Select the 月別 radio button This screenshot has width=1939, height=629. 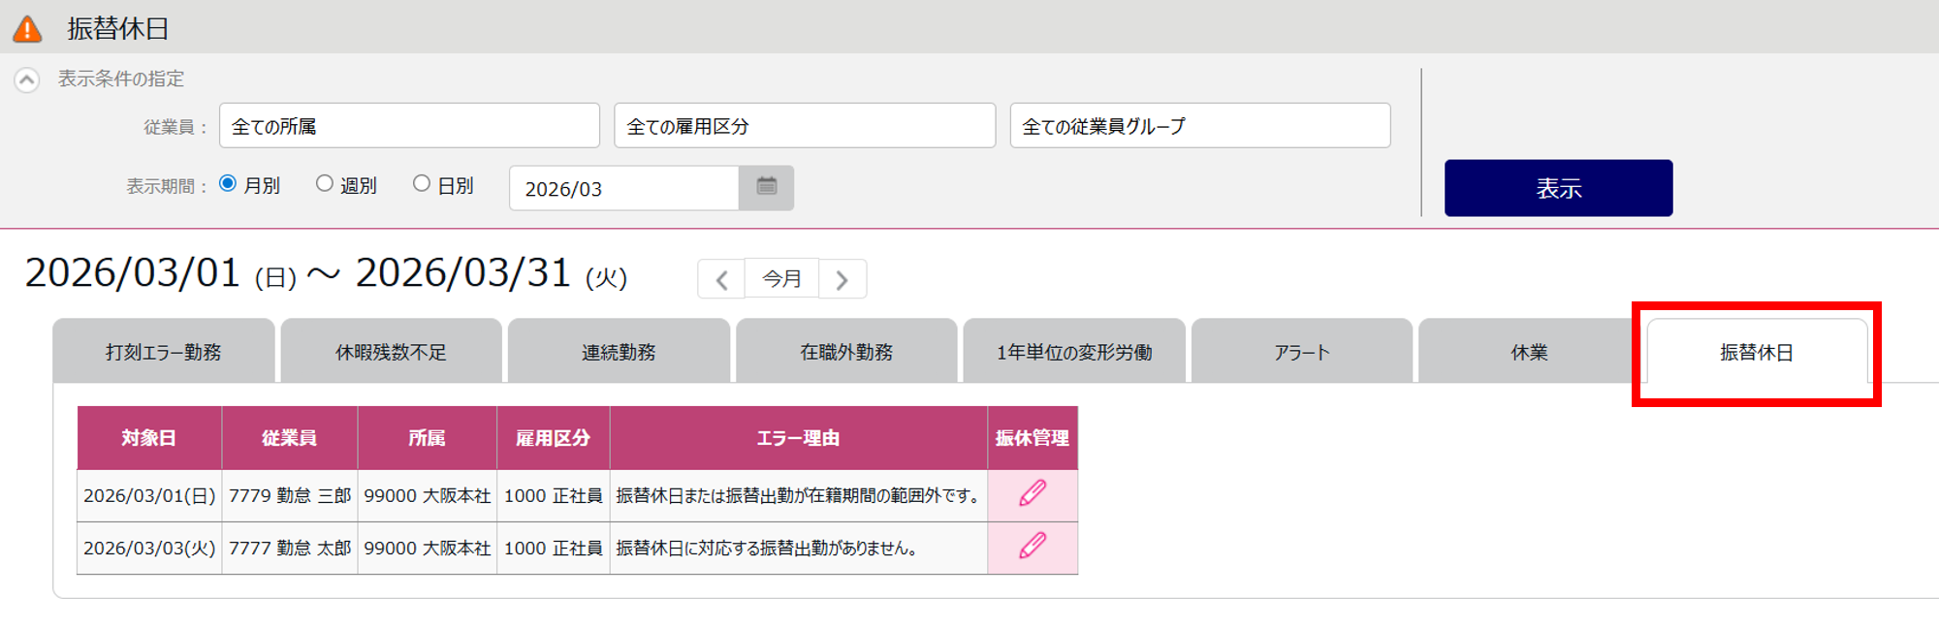tap(228, 184)
